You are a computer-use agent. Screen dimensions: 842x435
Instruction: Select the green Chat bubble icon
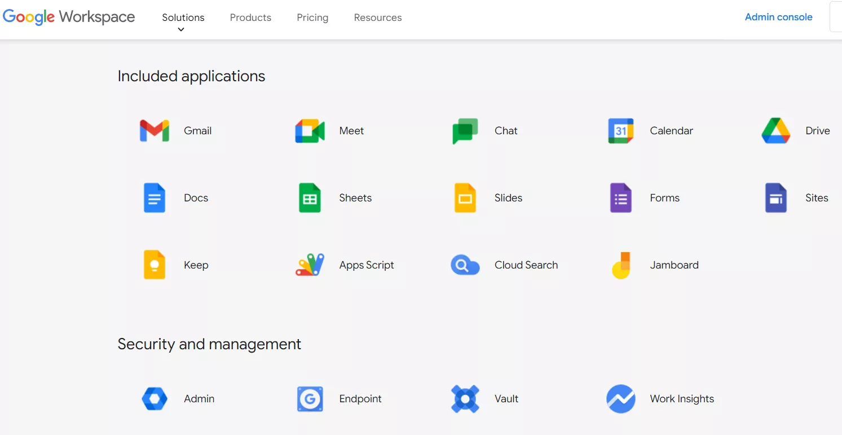[465, 131]
